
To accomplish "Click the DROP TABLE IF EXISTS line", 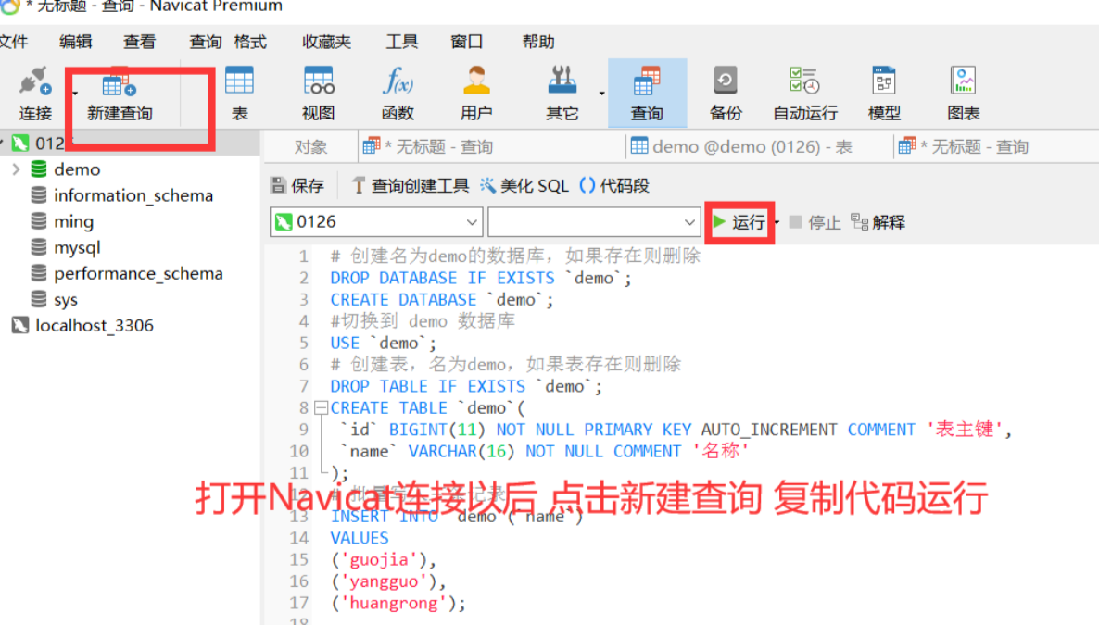I will point(466,387).
